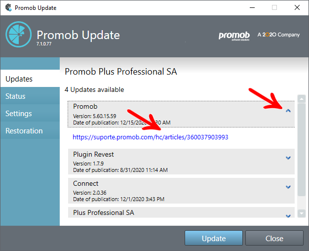This screenshot has height=251, width=309.
Task: Open the Settings tab
Action: point(30,114)
